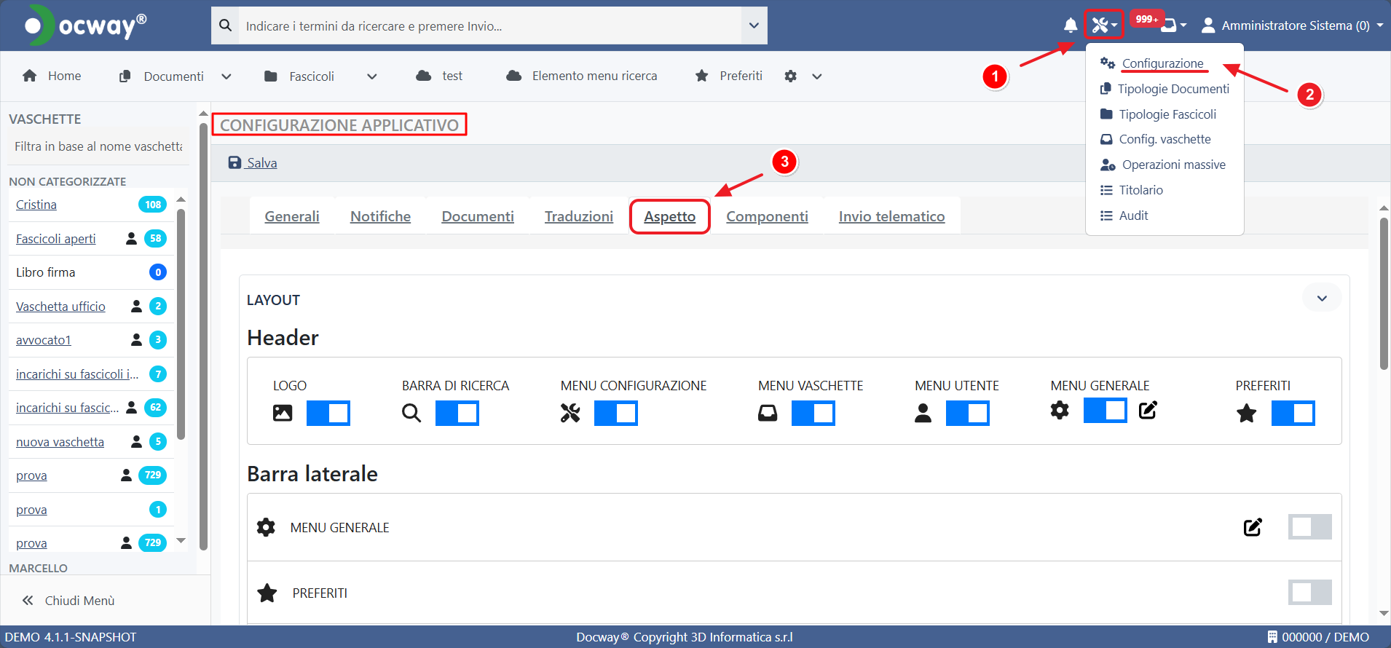Screen dimensions: 1391x648
Task: Click edit icon beside Header Menu Generale toggle
Action: (1148, 411)
